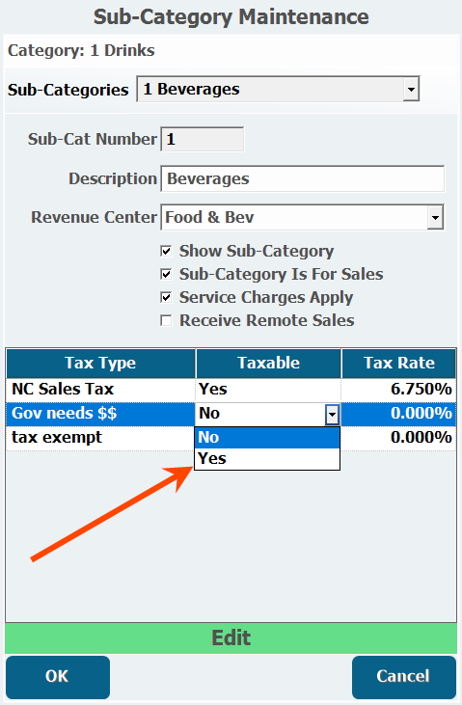Click the OK button
The image size is (462, 705).
58,677
